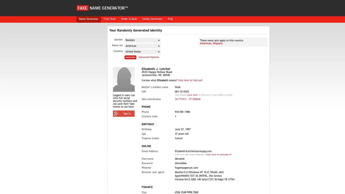Go to the Free Tools menu

[x=110, y=19]
